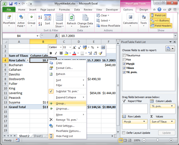179x145 pixels.
Task: Click the Format Painter brush in mini toolbar
Action: pyautogui.click(x=100, y=53)
